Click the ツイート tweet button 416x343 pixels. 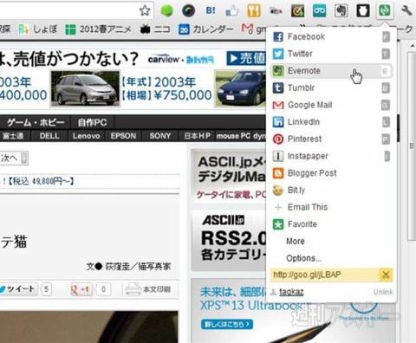click(x=18, y=289)
